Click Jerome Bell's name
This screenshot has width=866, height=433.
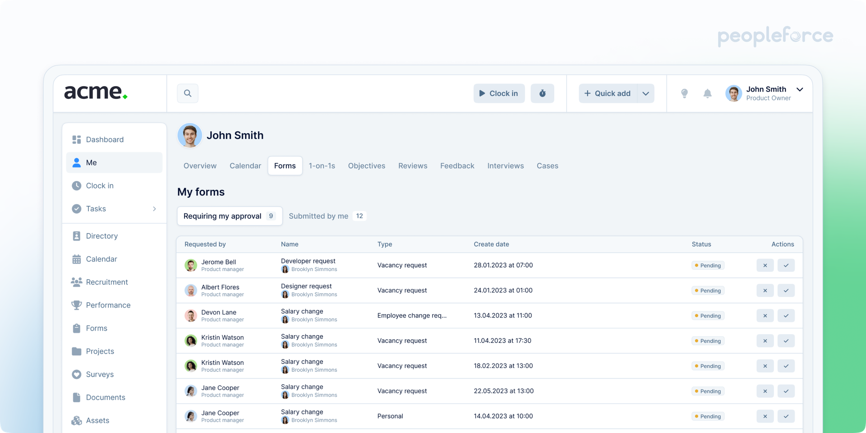click(x=218, y=262)
